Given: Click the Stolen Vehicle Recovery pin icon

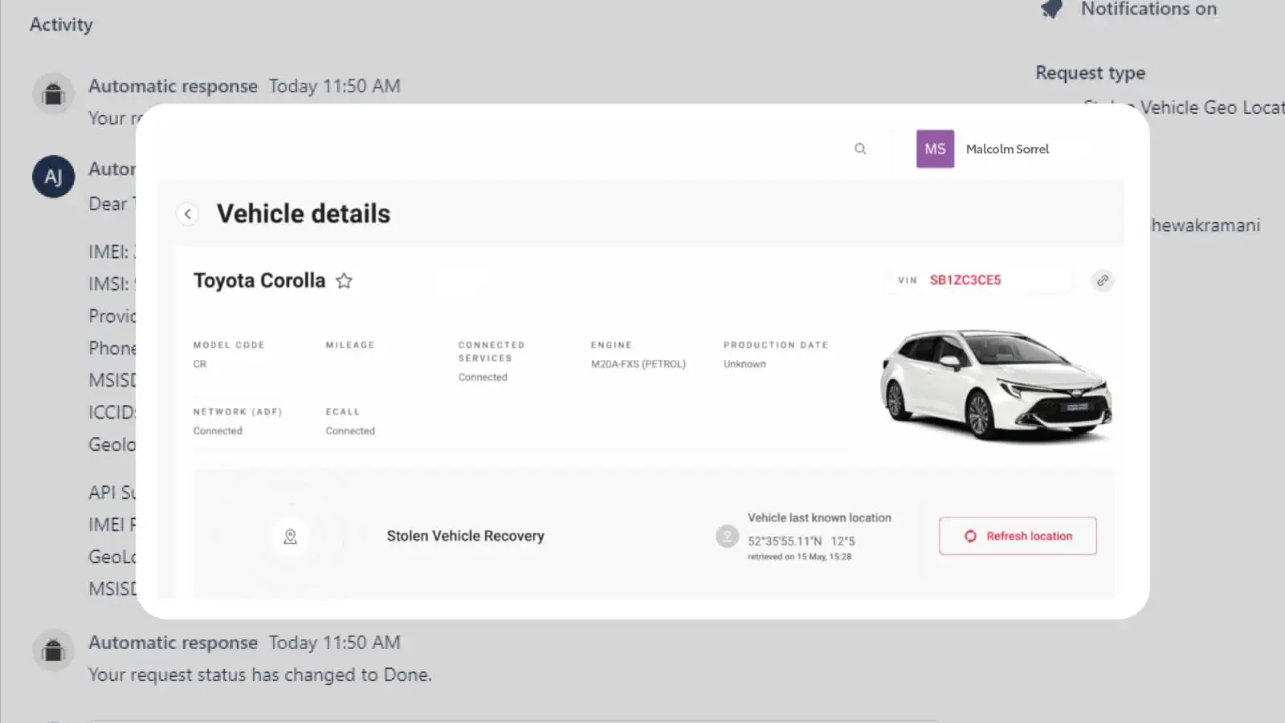Looking at the screenshot, I should click(x=290, y=536).
